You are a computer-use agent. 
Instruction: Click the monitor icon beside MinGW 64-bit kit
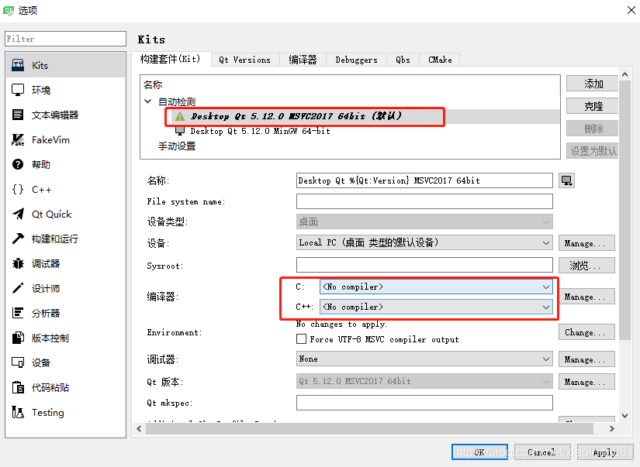(180, 131)
